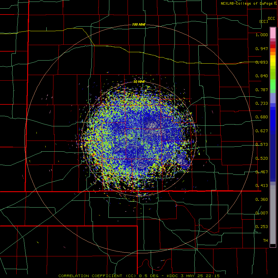Click the 0.520 value on the color scale
Screen dimensions: 278x278
(262, 158)
